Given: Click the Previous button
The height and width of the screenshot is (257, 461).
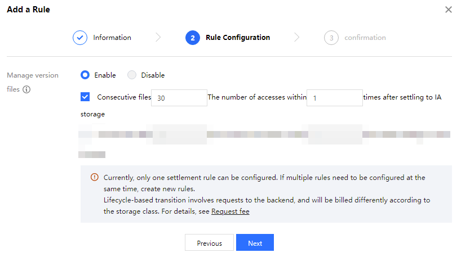Looking at the screenshot, I should (x=209, y=243).
